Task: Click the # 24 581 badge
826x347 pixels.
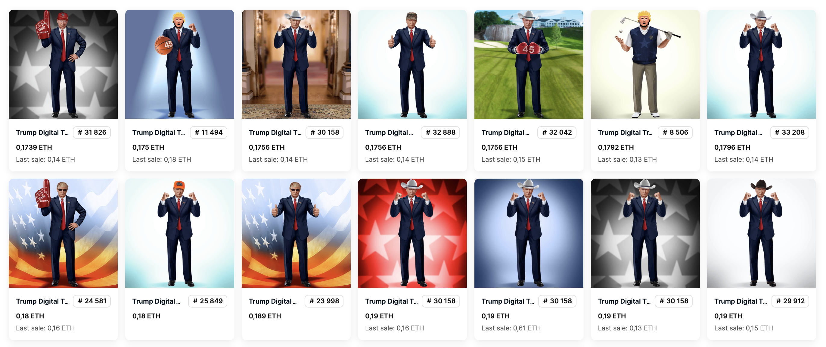Action: [92, 301]
